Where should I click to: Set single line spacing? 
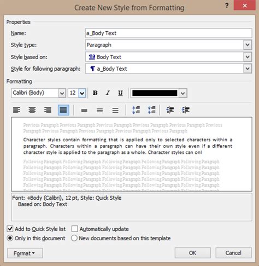84,110
